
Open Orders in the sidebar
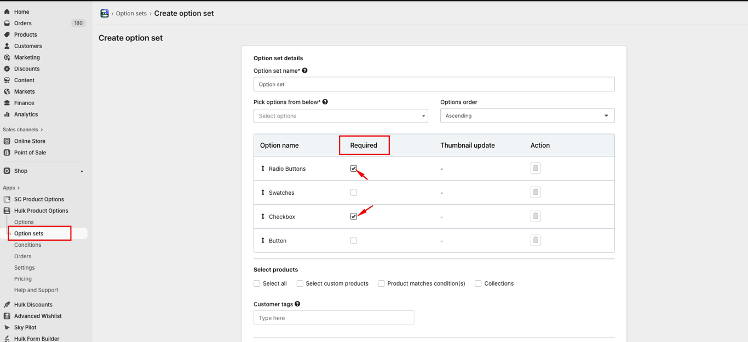point(23,24)
